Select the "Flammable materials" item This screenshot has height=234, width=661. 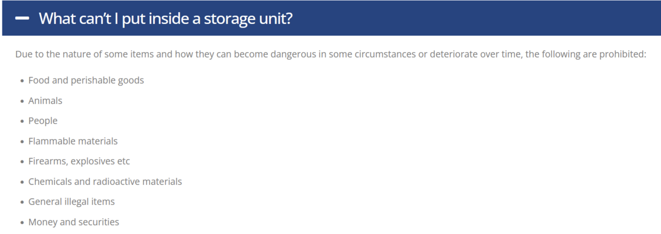tap(73, 141)
